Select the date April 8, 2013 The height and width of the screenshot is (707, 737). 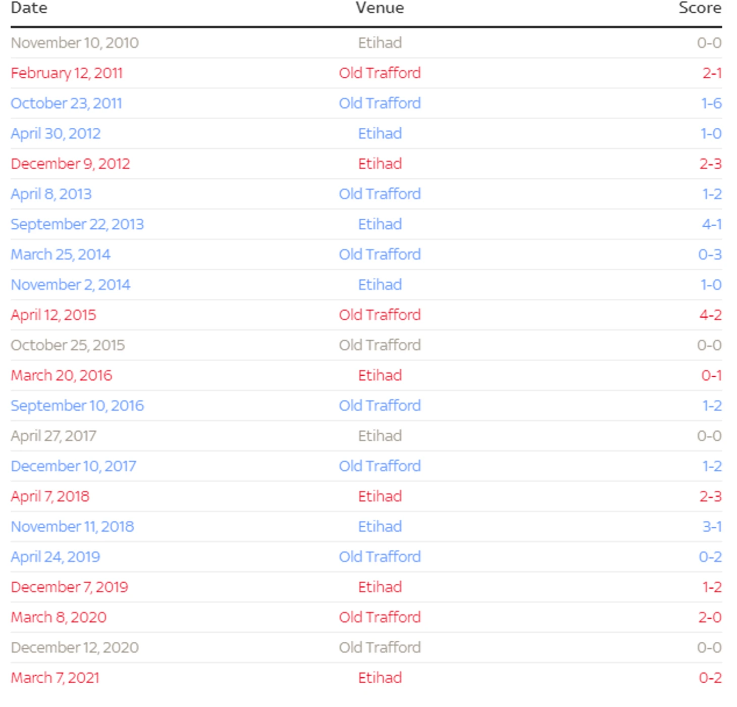[x=51, y=194]
